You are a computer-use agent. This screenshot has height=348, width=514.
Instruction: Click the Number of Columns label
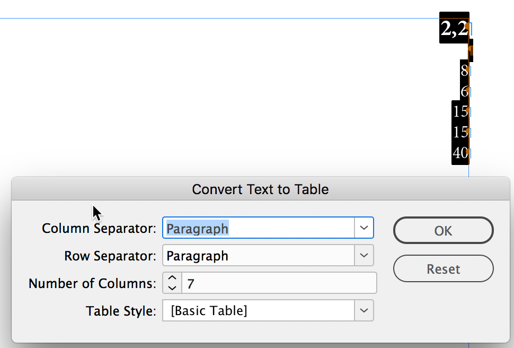coord(92,283)
